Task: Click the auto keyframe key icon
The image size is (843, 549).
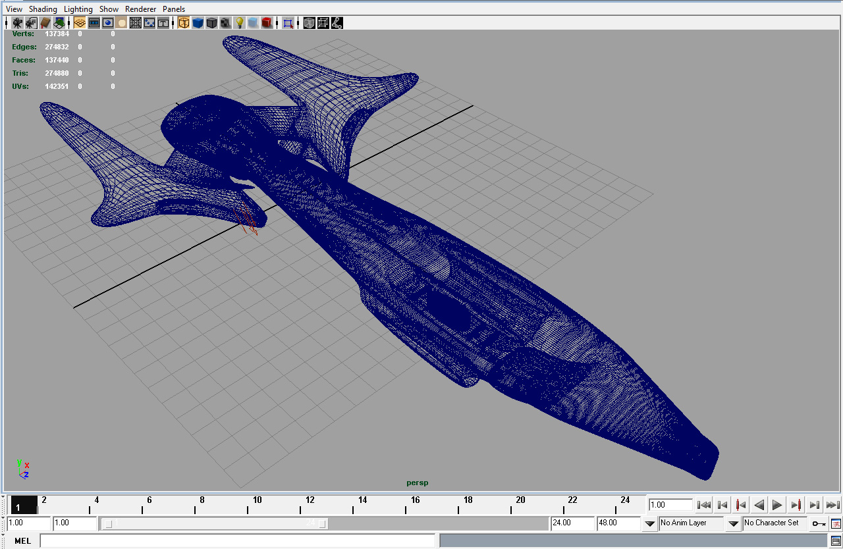Action: pyautogui.click(x=819, y=524)
